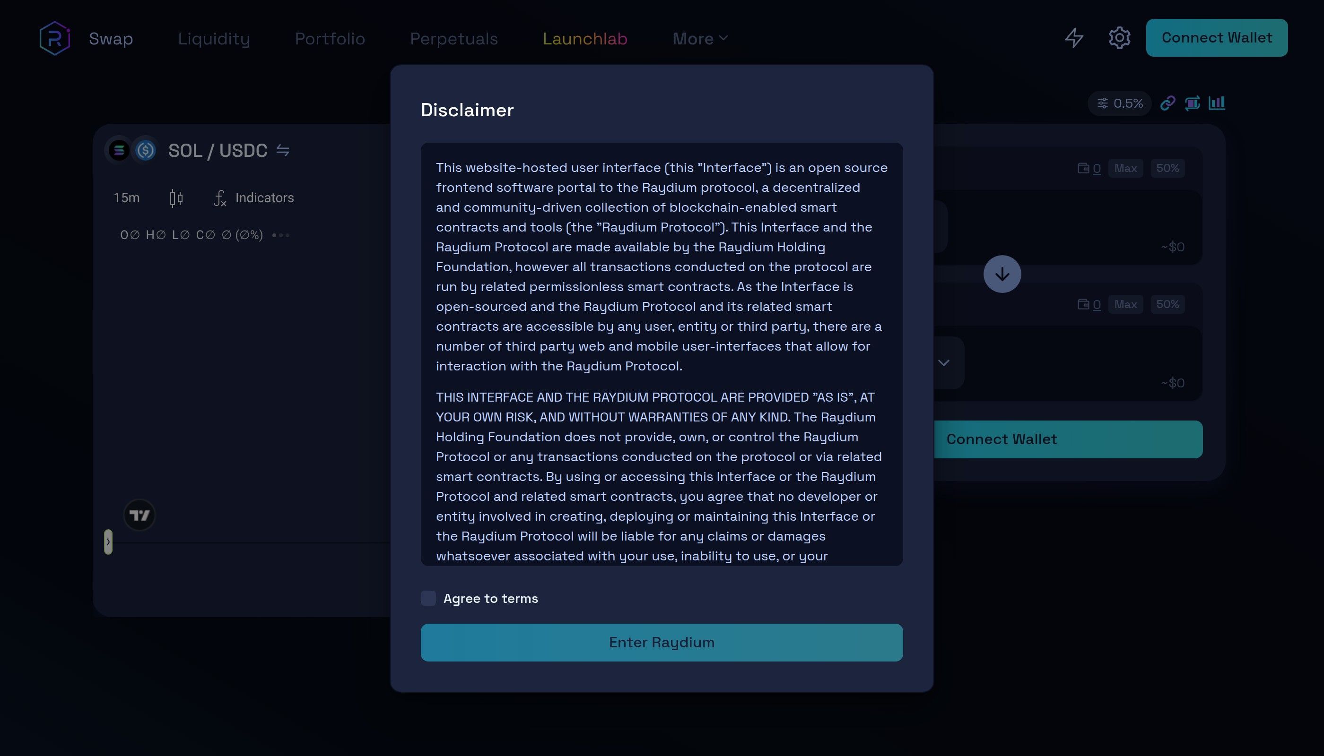Open the Launchlab tab
1324x756 pixels.
click(584, 39)
